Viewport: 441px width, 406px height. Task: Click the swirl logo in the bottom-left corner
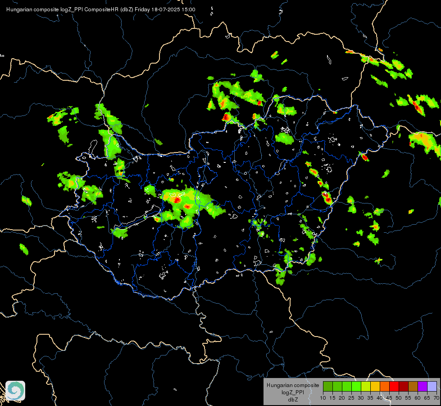click(15, 391)
